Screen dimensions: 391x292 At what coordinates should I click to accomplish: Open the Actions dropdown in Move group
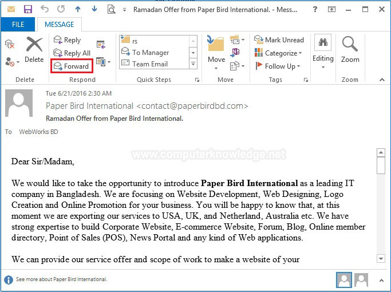click(237, 66)
